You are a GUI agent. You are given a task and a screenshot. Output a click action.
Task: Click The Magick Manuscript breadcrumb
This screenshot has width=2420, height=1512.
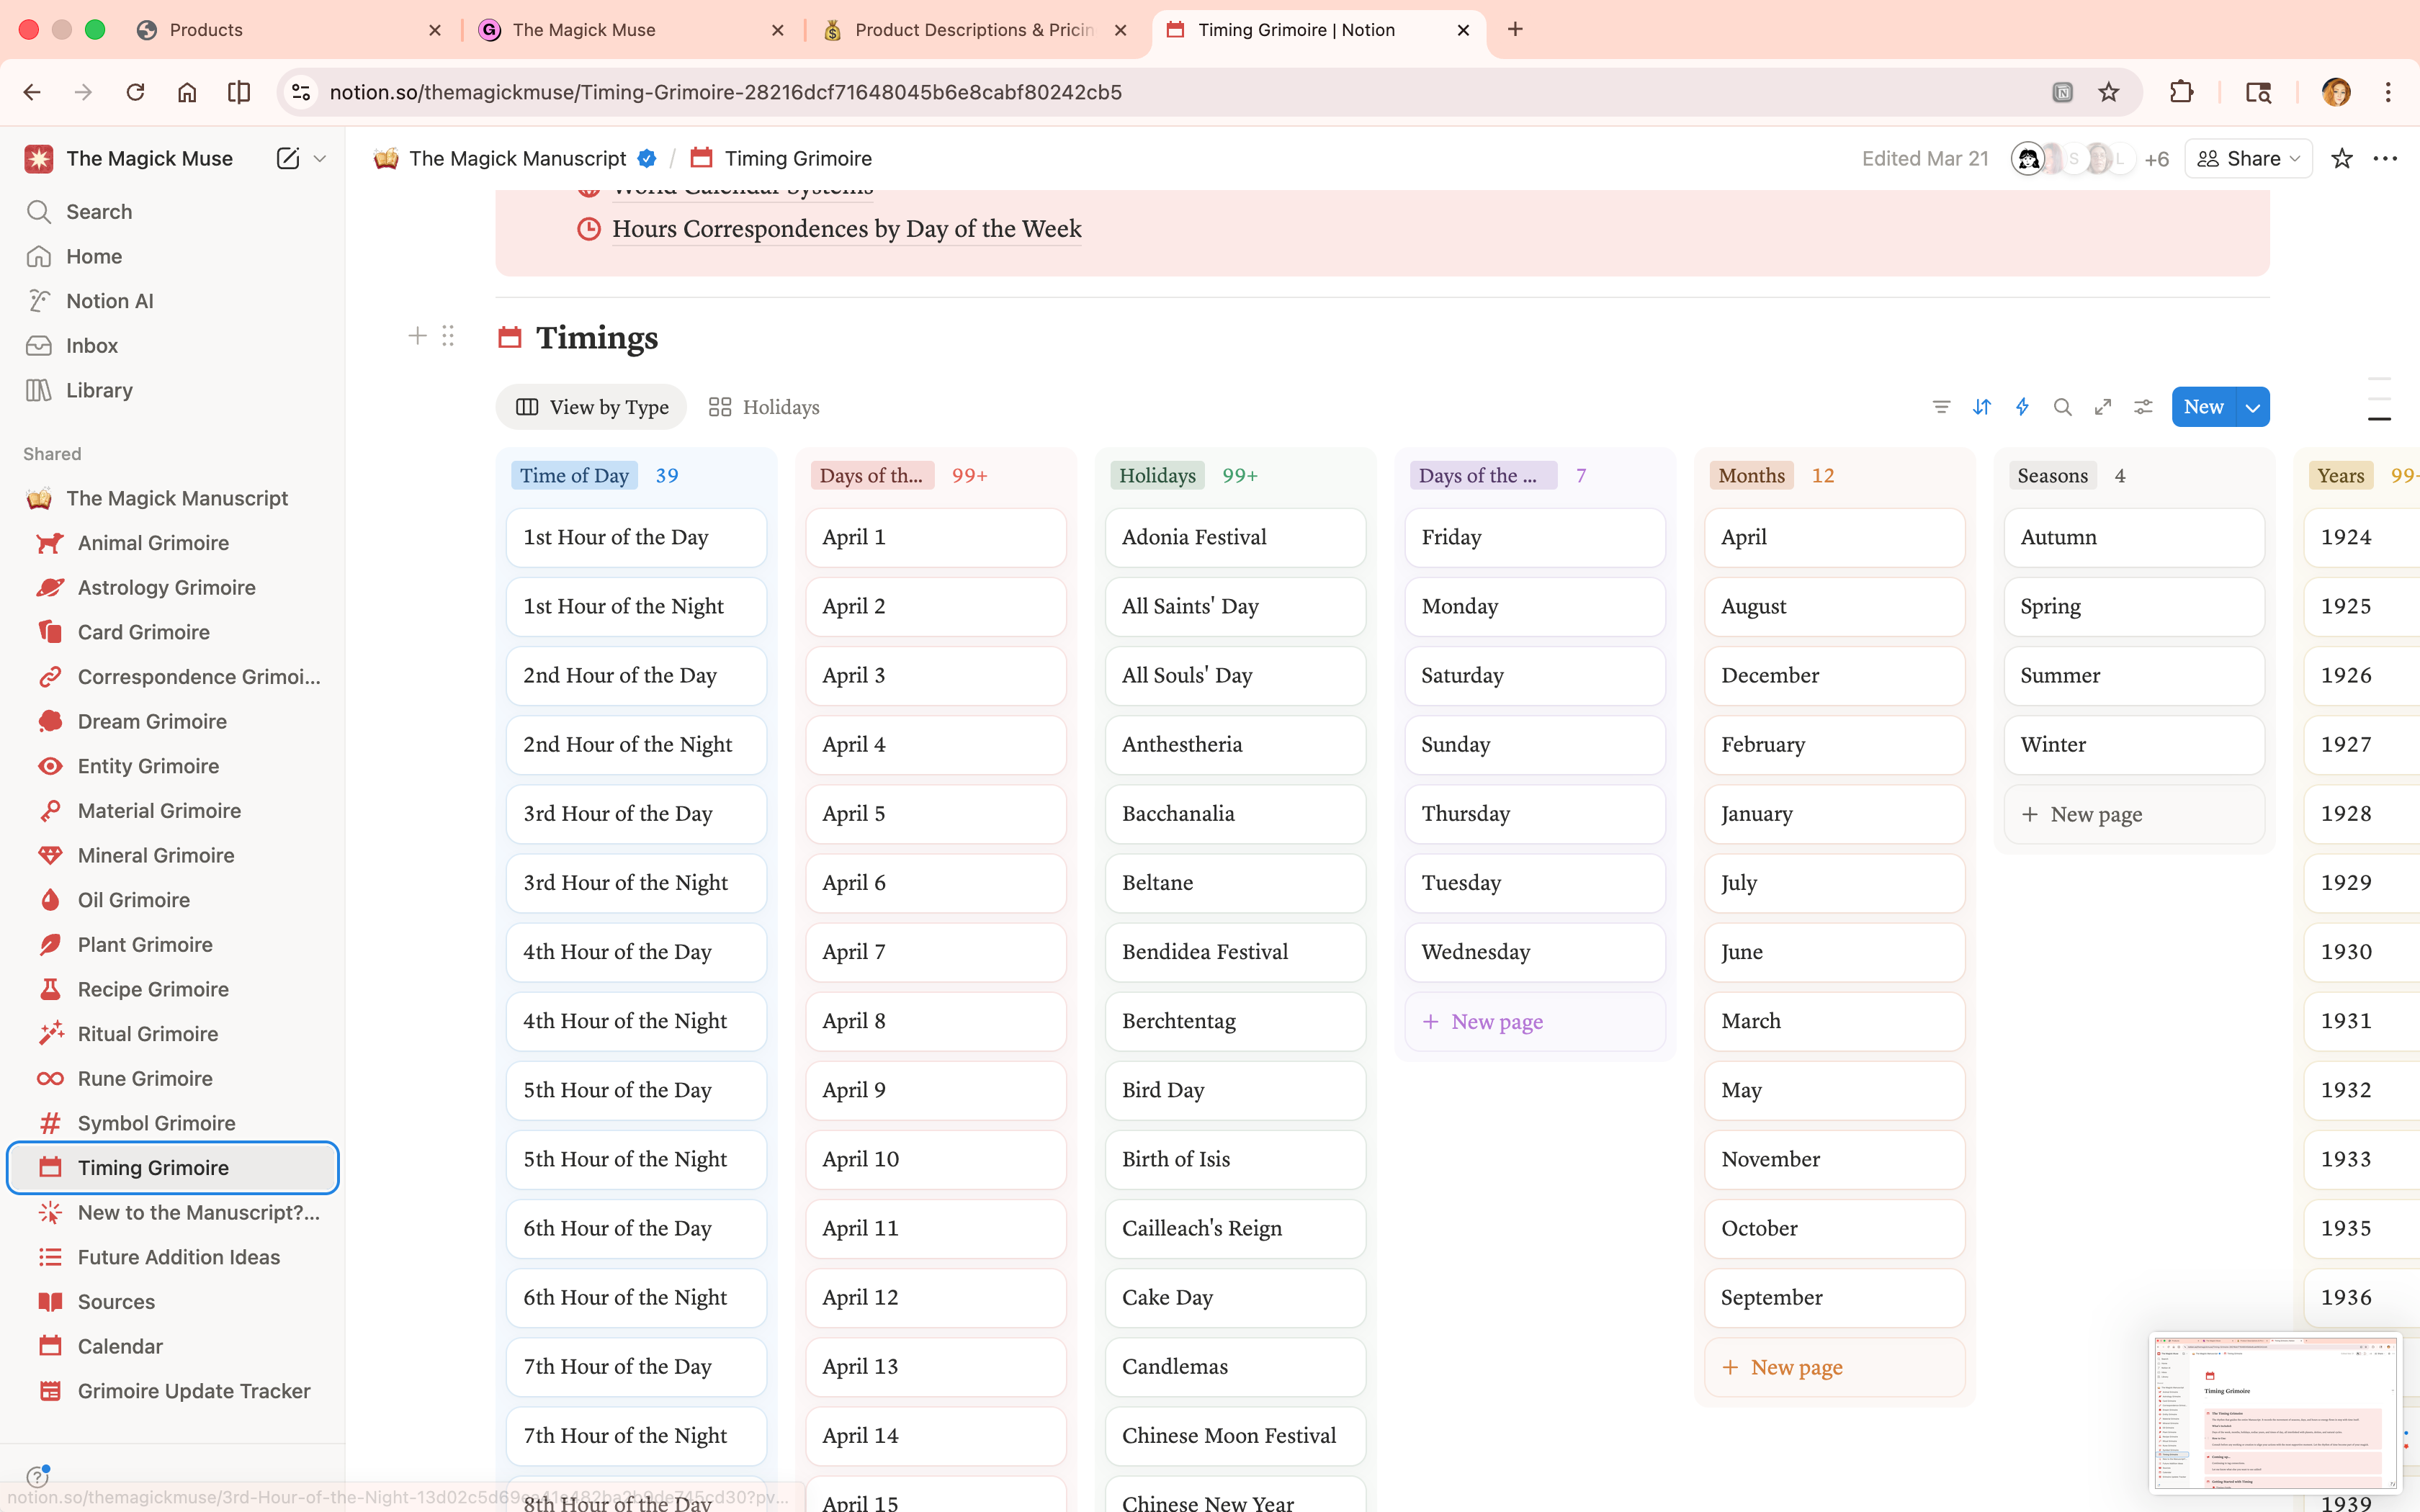click(517, 158)
